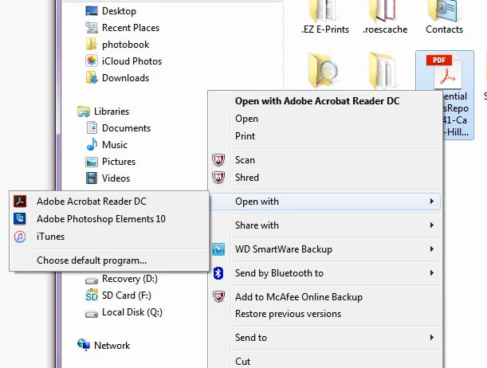Image resolution: width=487 pixels, height=368 pixels.
Task: Click the Videos library film icon
Action: 92,178
